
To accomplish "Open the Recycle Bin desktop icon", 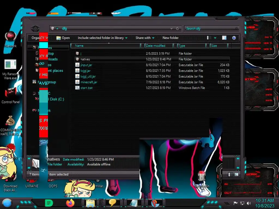I will click(202, 179).
